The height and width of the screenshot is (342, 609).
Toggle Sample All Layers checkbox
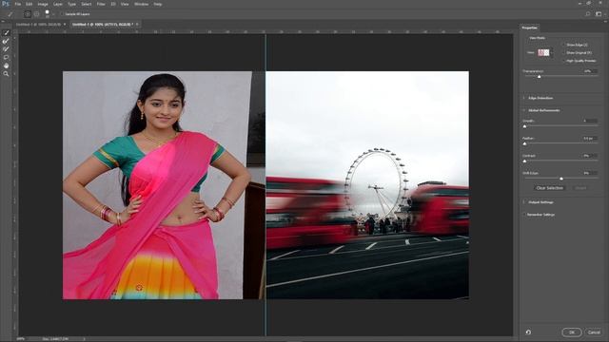[62, 14]
